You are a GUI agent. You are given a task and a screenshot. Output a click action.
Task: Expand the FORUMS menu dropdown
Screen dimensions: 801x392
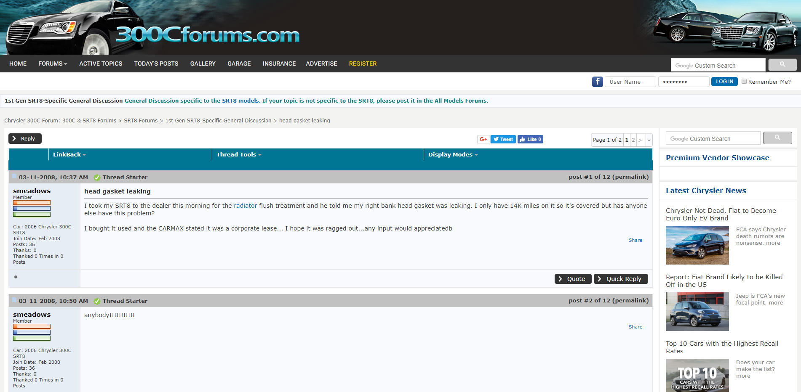tap(53, 64)
